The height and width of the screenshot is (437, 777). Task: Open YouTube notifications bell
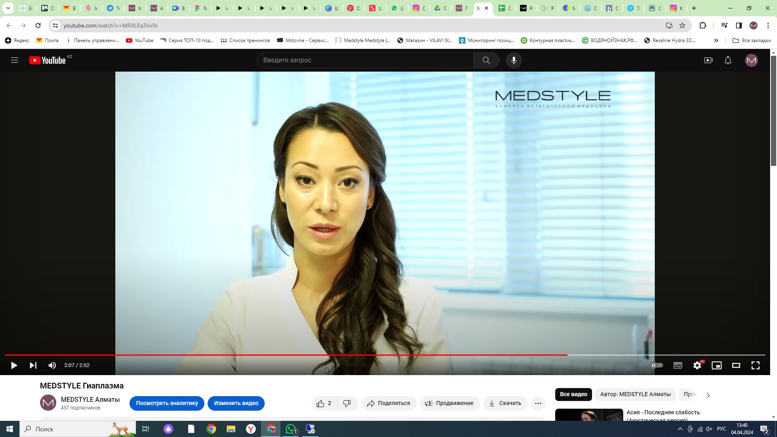(x=728, y=60)
